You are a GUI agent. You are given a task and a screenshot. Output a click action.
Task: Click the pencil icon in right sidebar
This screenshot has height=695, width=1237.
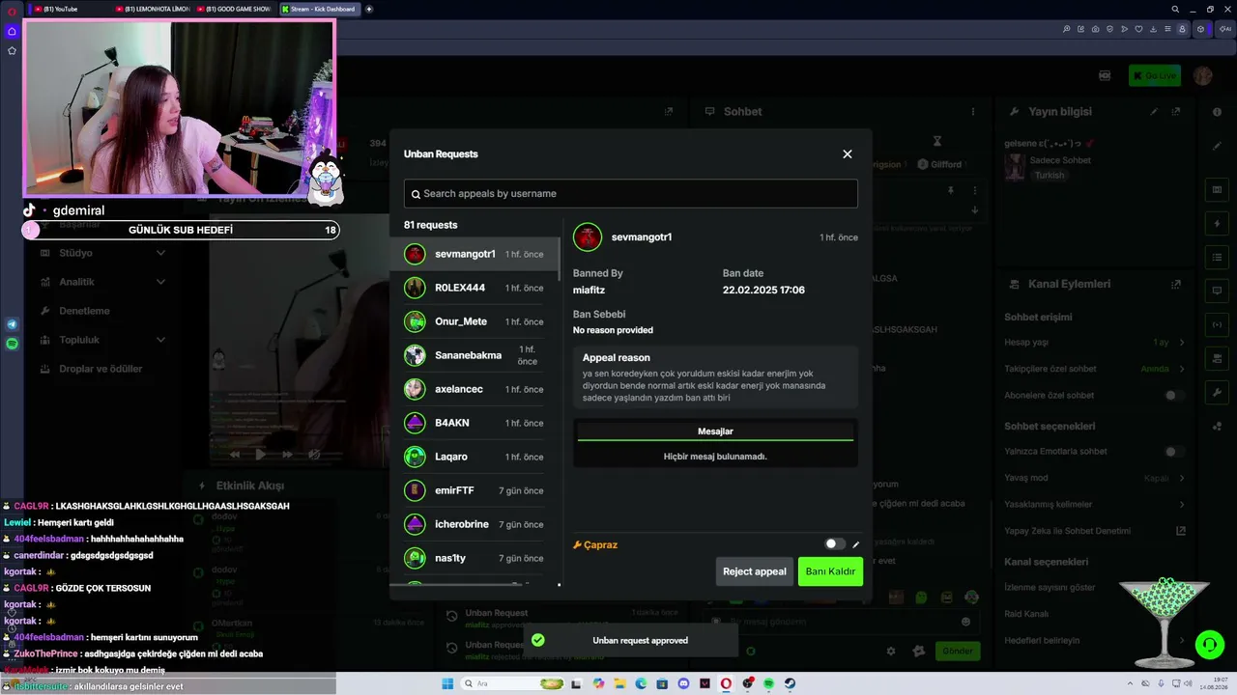[x=1217, y=147]
